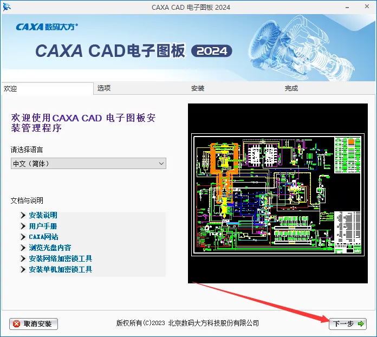
Task: Click the chevron beside 用户手册
Action: (23, 226)
